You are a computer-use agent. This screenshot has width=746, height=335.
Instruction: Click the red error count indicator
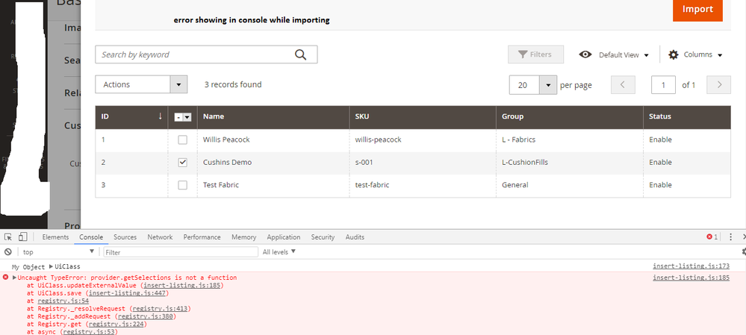click(x=712, y=237)
